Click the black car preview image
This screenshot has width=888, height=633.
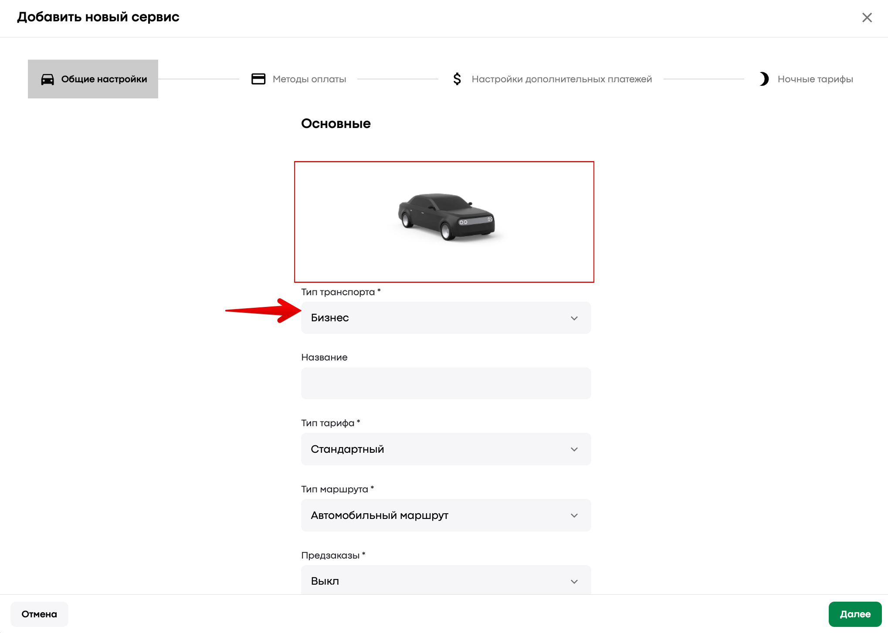(x=447, y=217)
